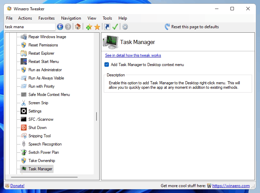
Task: Click the Run with Priority icon
Action: pyautogui.click(x=24, y=86)
